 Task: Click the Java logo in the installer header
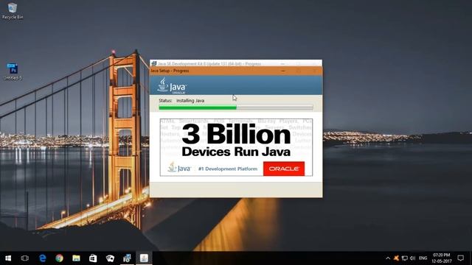(172, 86)
